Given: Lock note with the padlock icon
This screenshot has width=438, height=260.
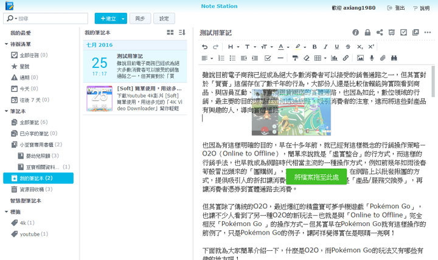Looking at the screenshot, I should coord(368,32).
